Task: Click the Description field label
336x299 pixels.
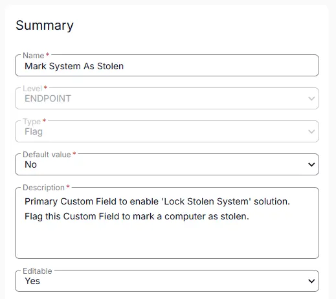Action: [x=43, y=188]
